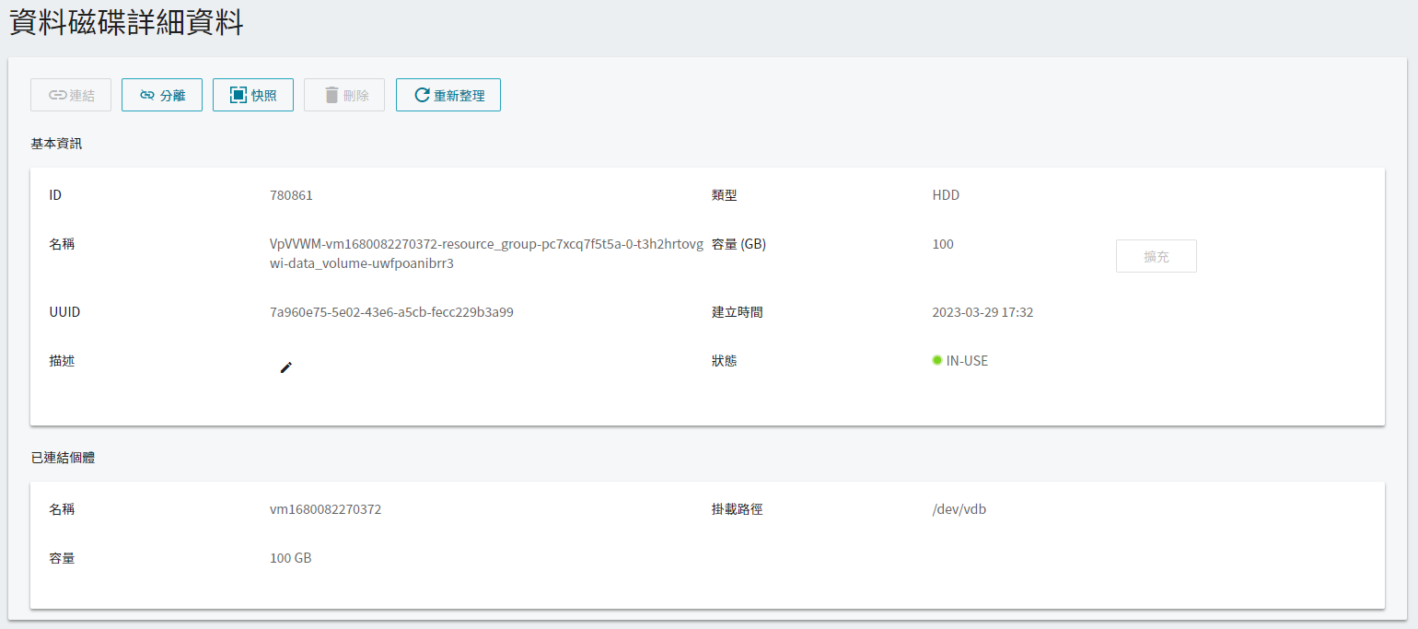The image size is (1418, 629).
Task: Click the 100 GB capacity of attached instance
Action: (x=290, y=558)
